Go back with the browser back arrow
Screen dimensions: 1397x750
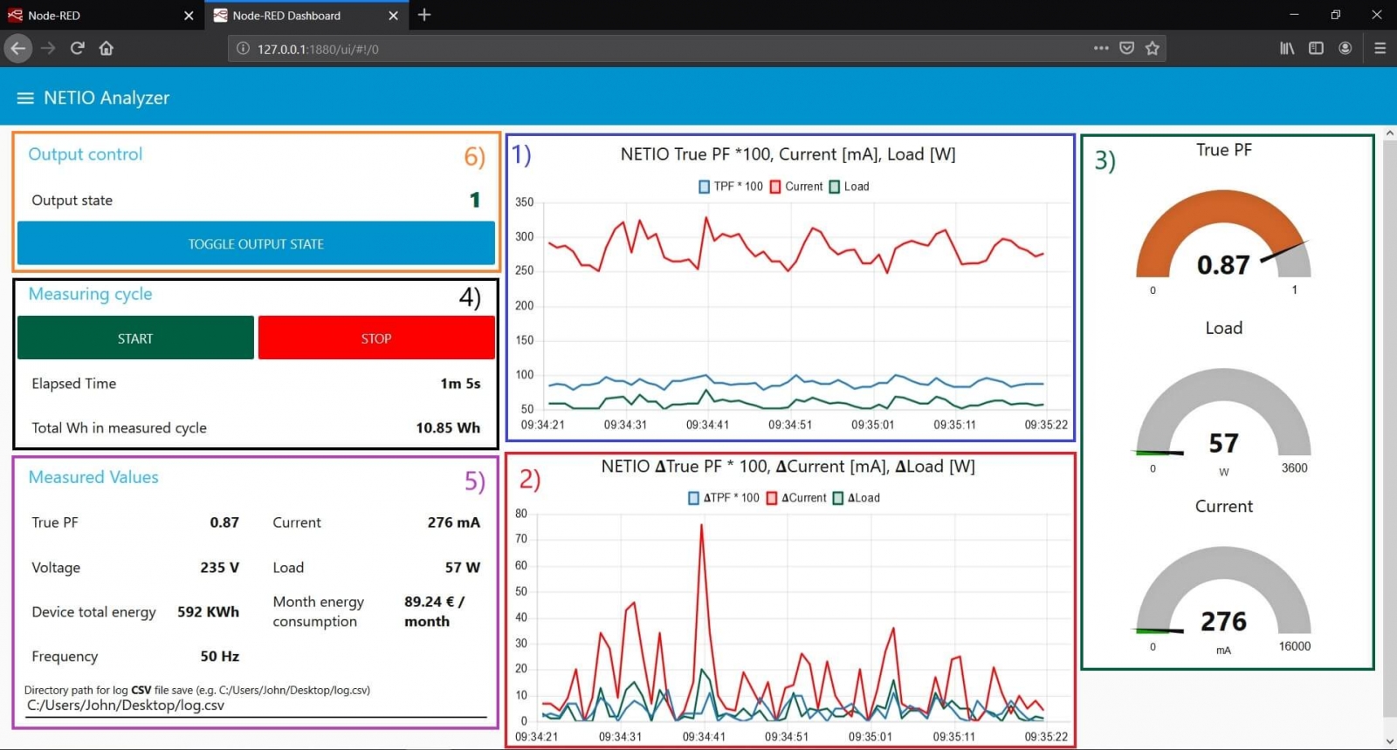click(x=17, y=48)
